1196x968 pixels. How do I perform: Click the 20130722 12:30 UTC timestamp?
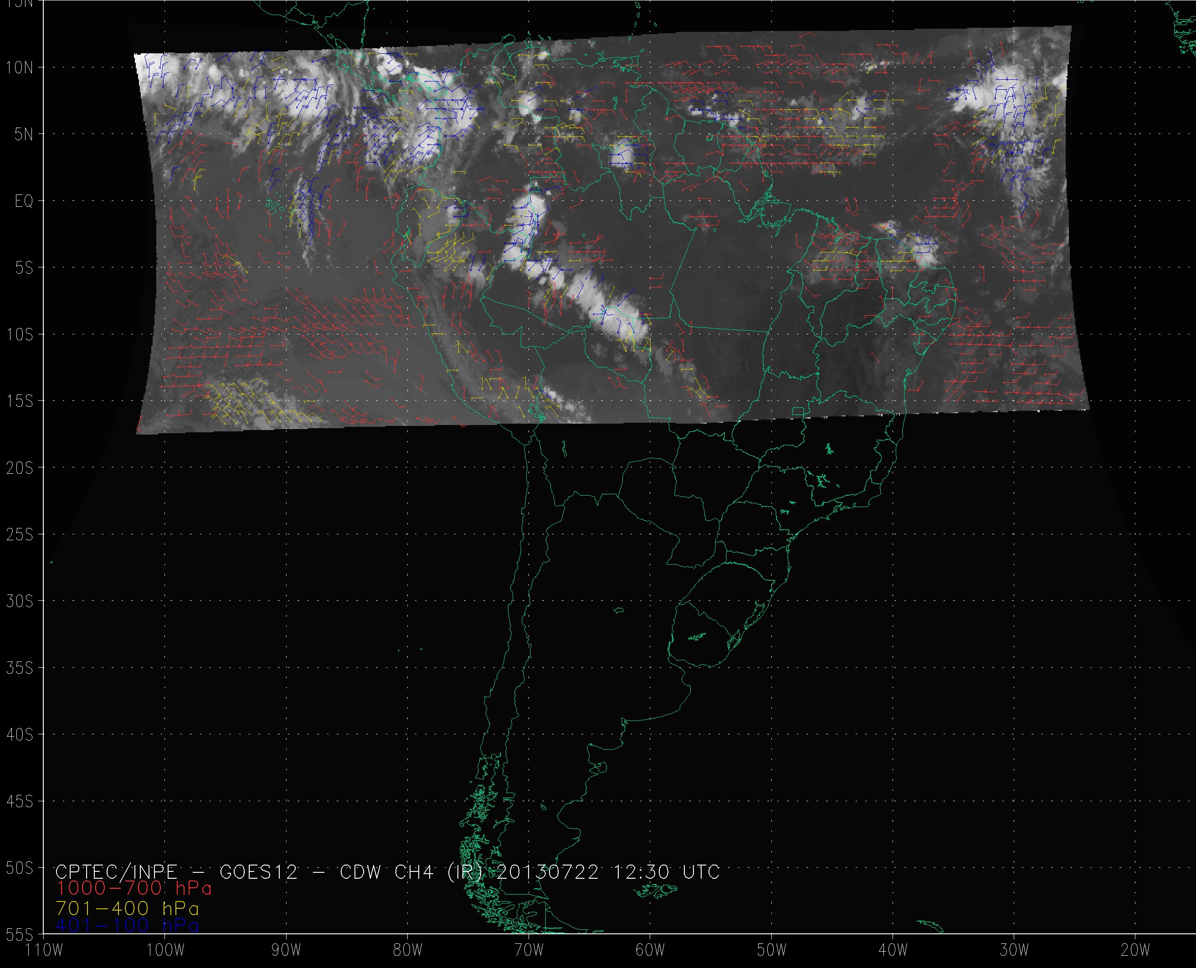click(608, 871)
